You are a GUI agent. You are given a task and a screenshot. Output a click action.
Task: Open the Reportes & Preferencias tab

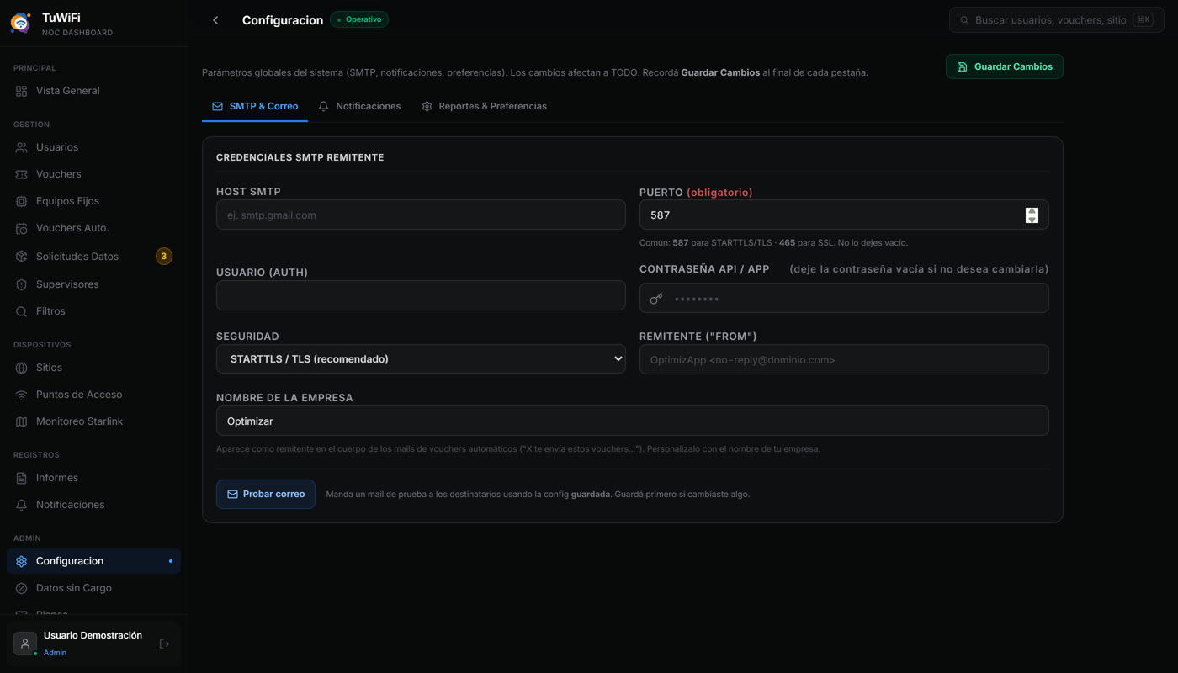(484, 106)
